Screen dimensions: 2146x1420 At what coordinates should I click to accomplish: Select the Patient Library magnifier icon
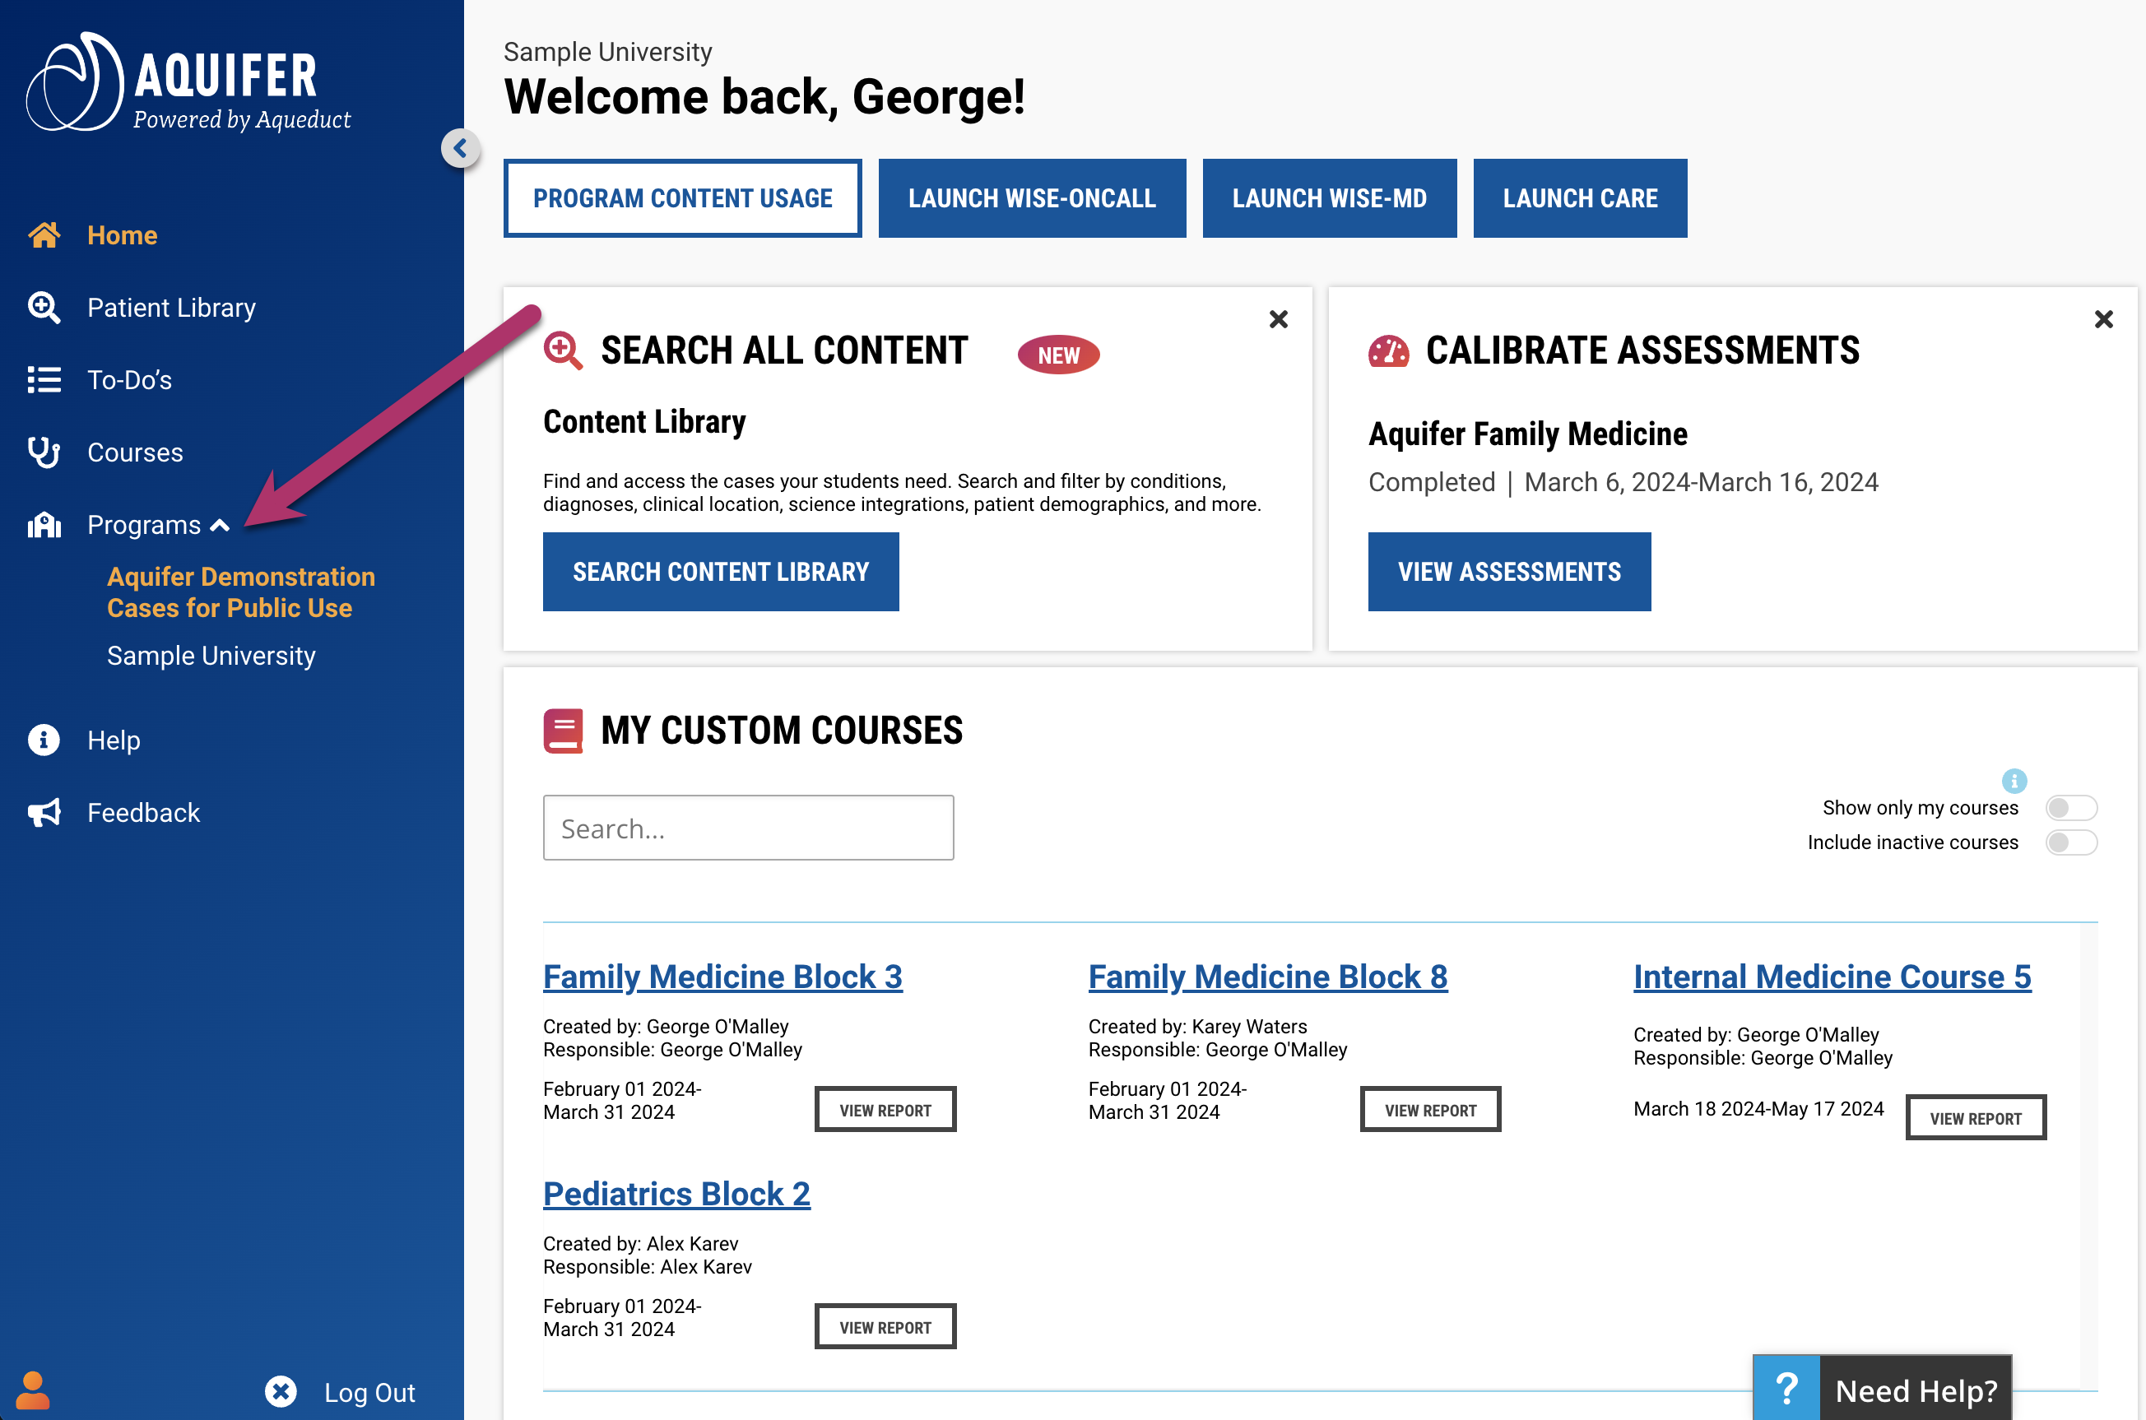[x=44, y=307]
